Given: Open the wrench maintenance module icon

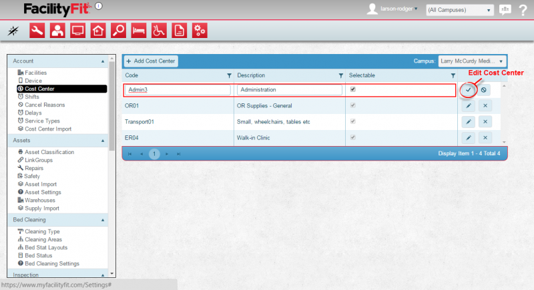Looking at the screenshot, I should click(37, 31).
